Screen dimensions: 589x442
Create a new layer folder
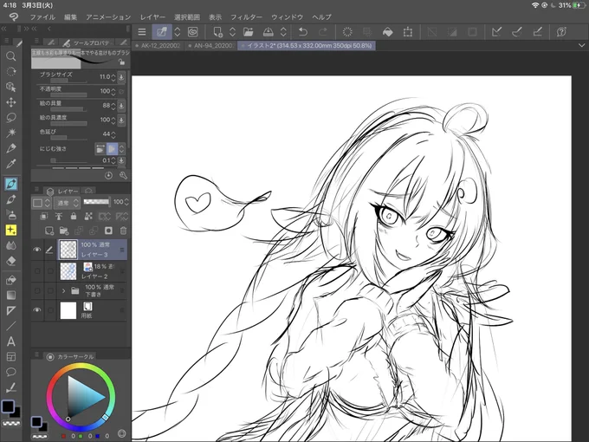click(x=64, y=231)
